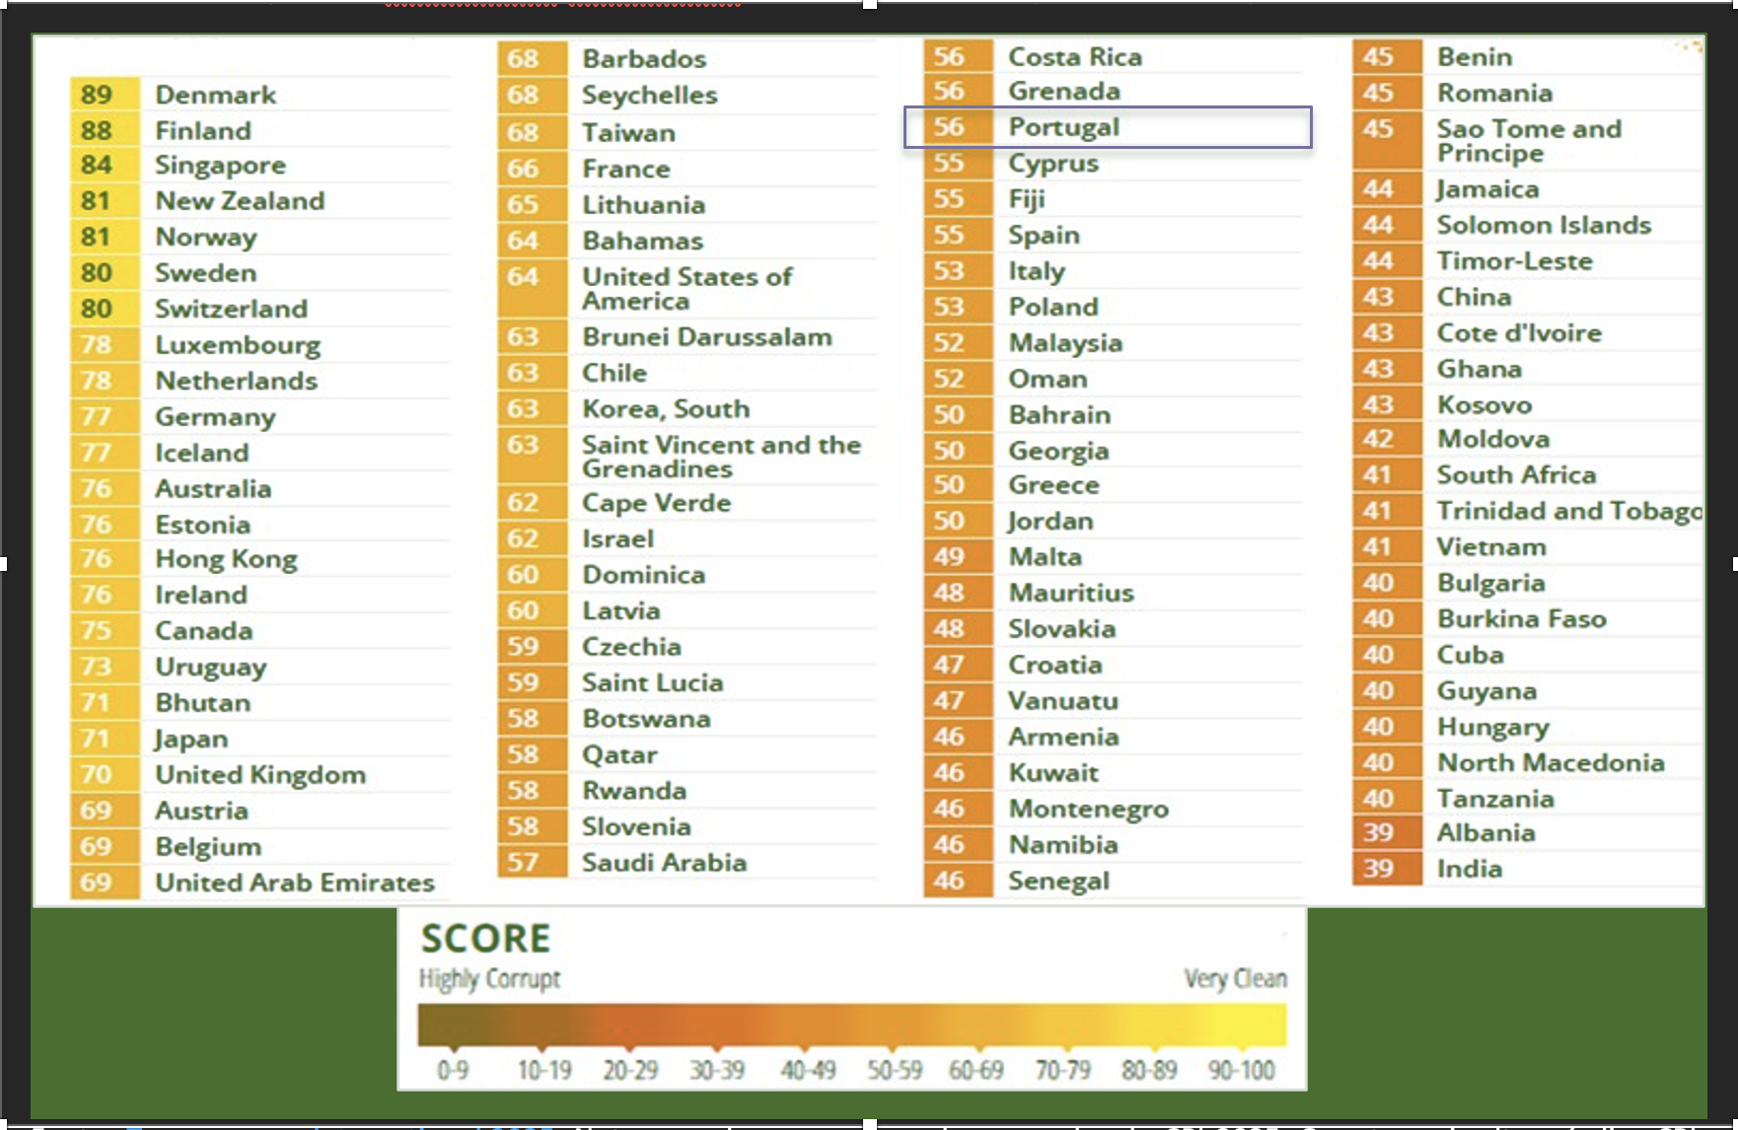Click the Portugal highlighted row box
Screen dimensions: 1738x1130
tap(1107, 127)
